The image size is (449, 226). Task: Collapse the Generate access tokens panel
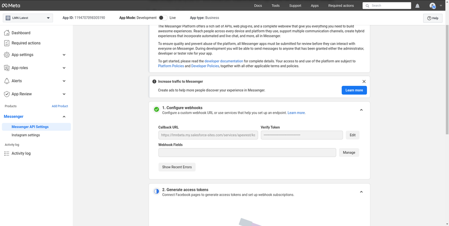pos(361,192)
